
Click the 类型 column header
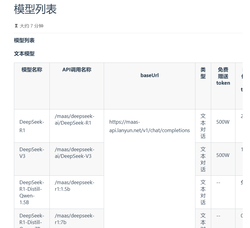[203, 73]
